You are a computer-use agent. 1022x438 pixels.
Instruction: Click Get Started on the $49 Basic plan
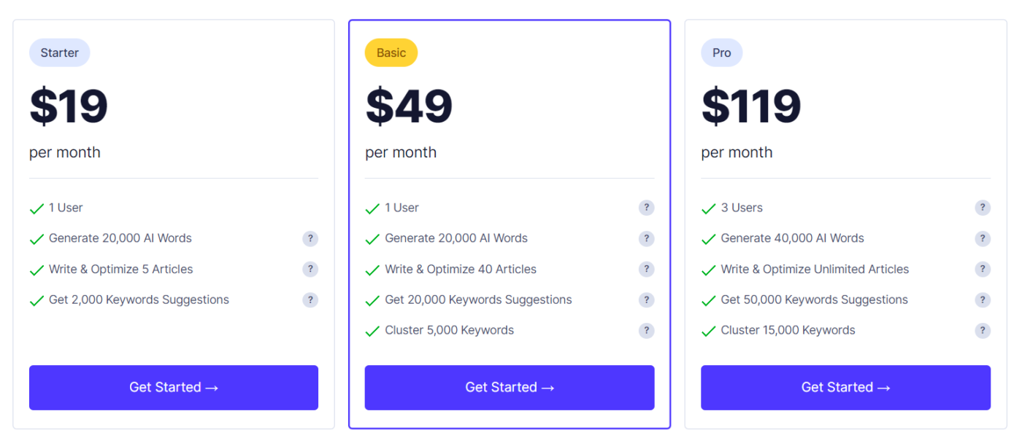click(x=510, y=387)
